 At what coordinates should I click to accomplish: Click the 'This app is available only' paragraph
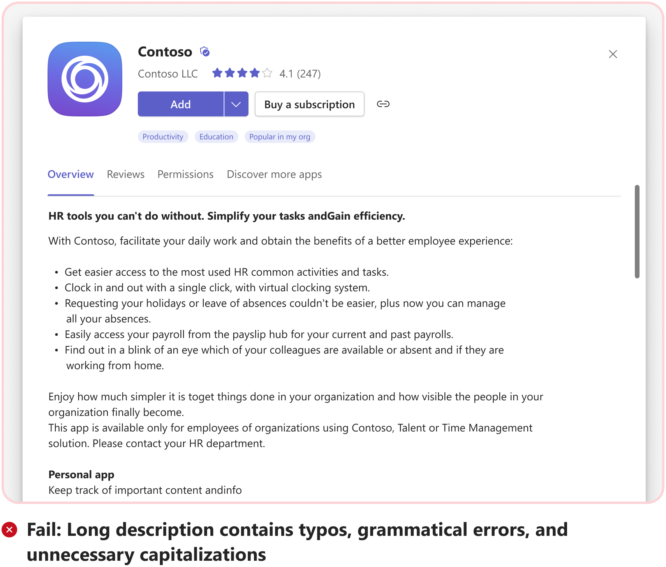click(290, 436)
